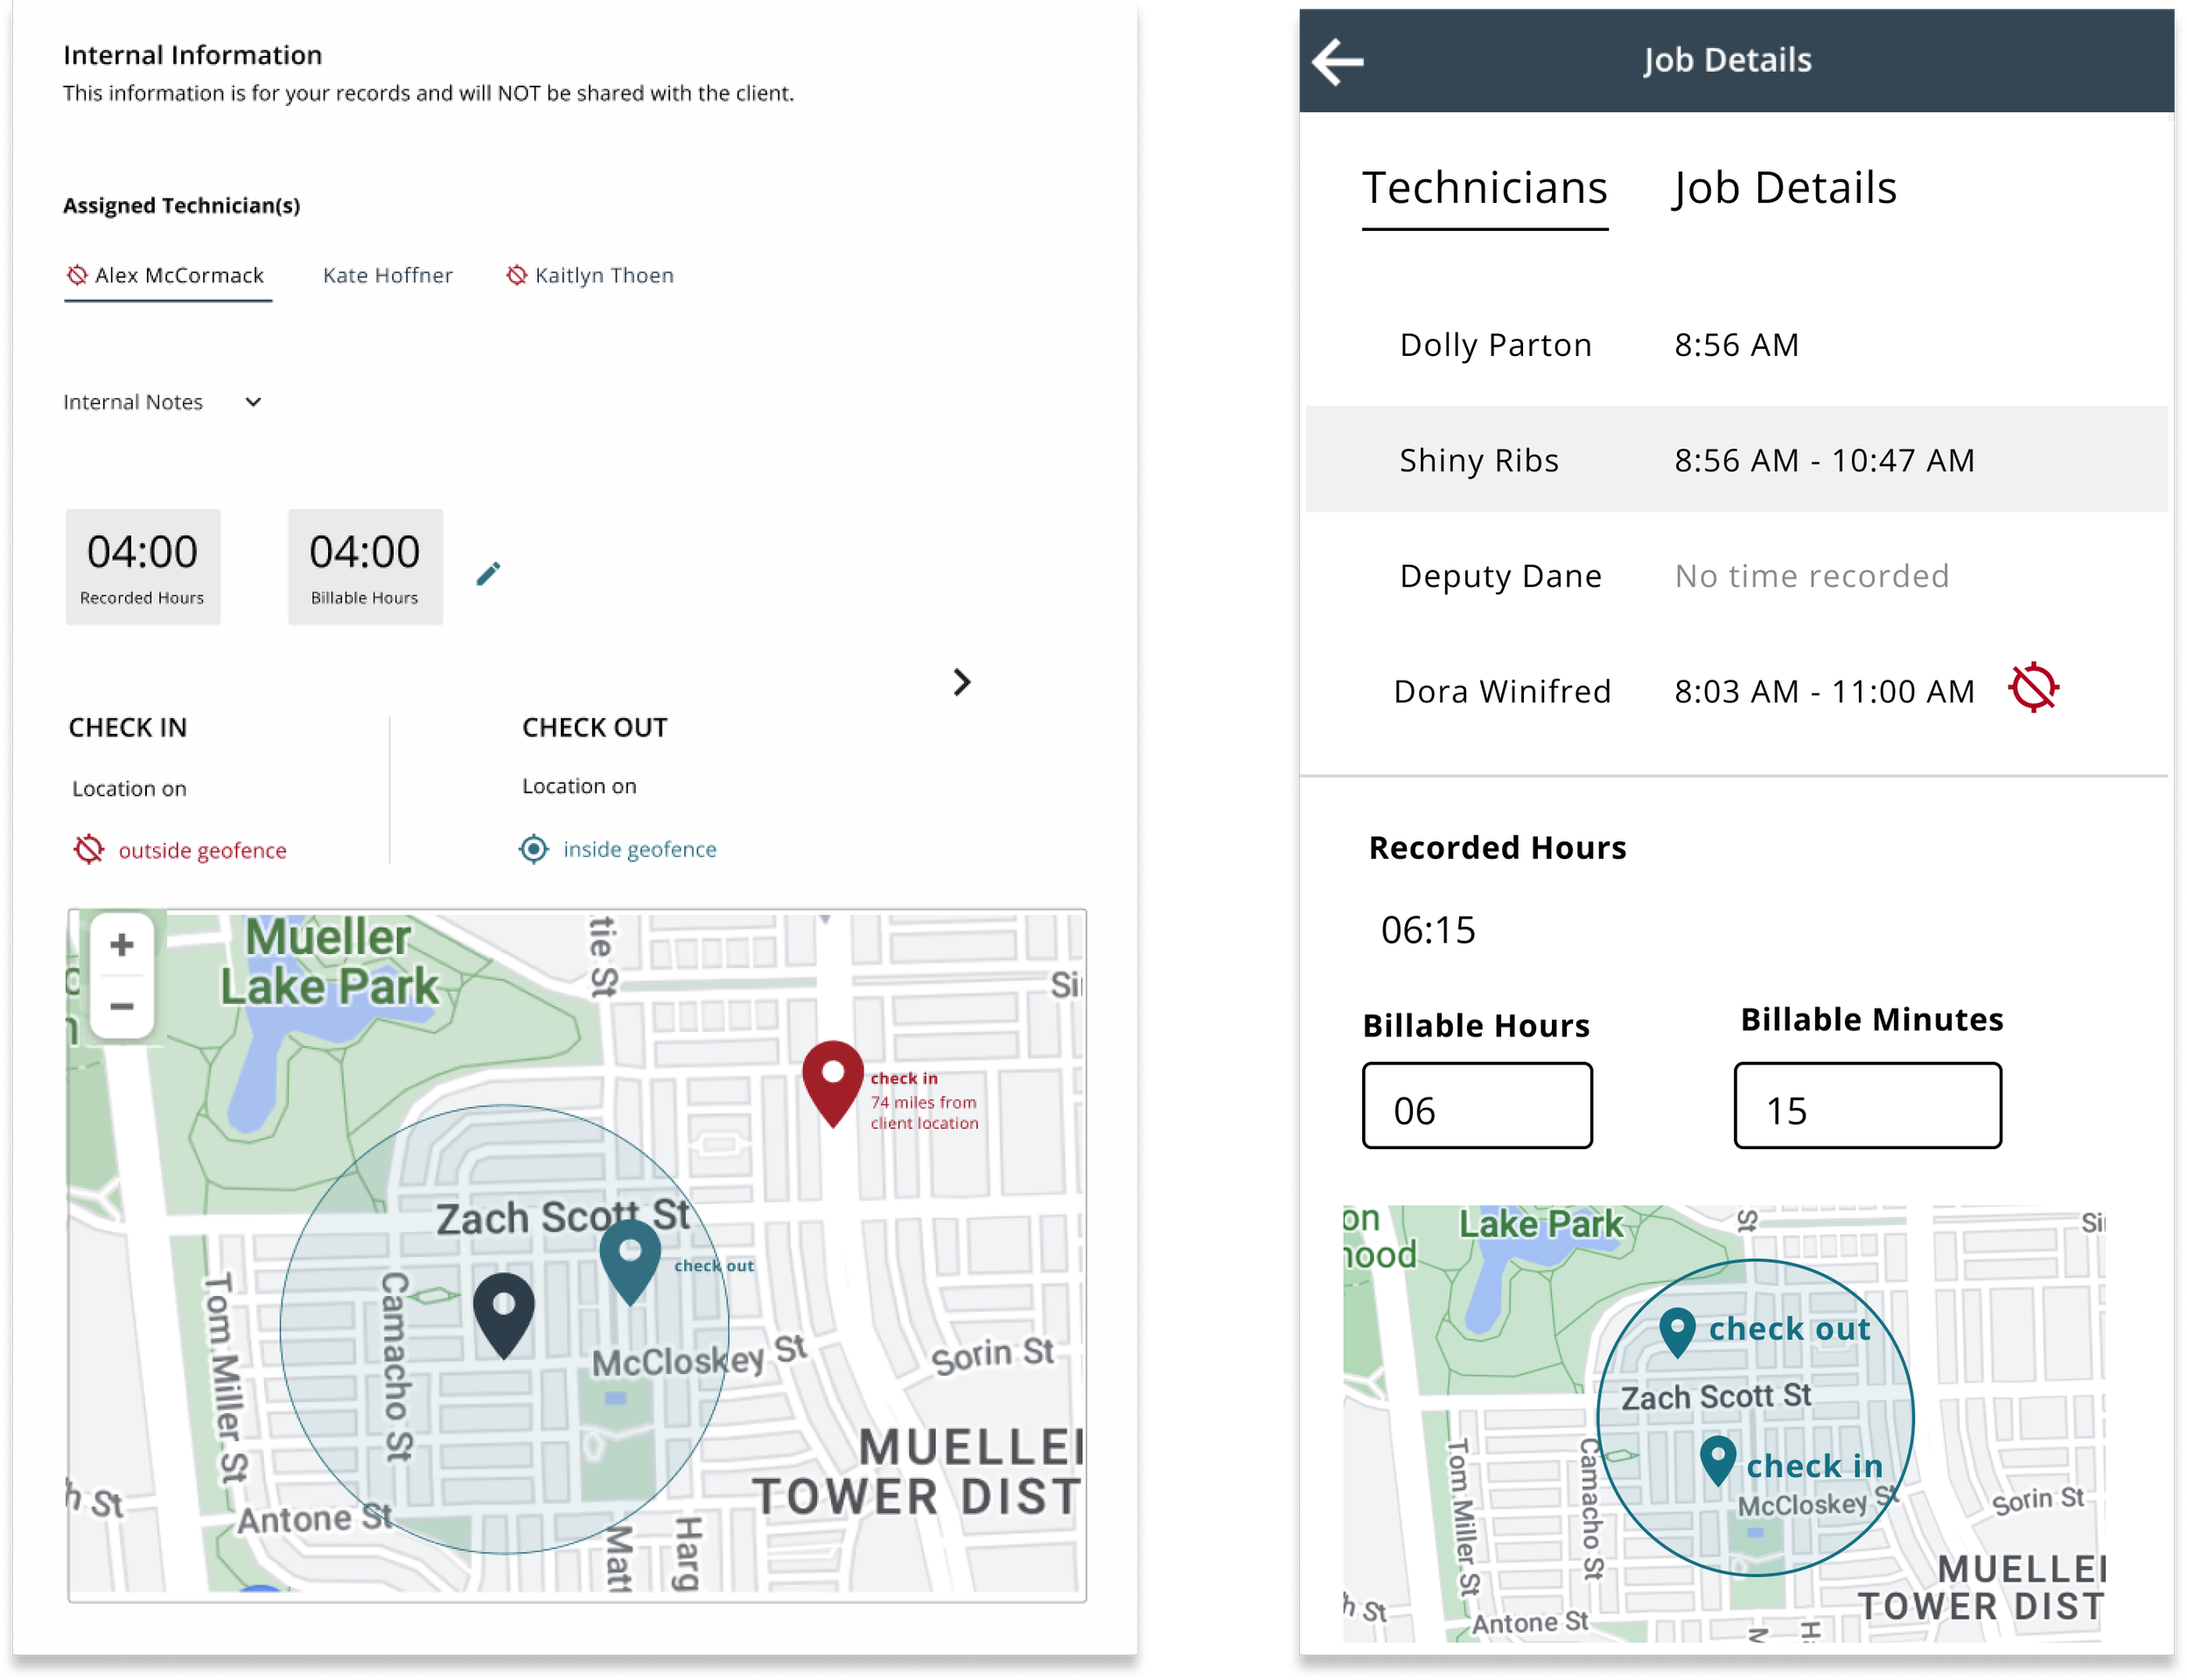Click geofence warning icon beside Dora Winifred

2033,688
